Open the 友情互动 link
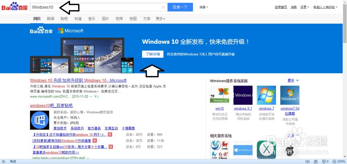347x164 pixels. [x=111, y=128]
